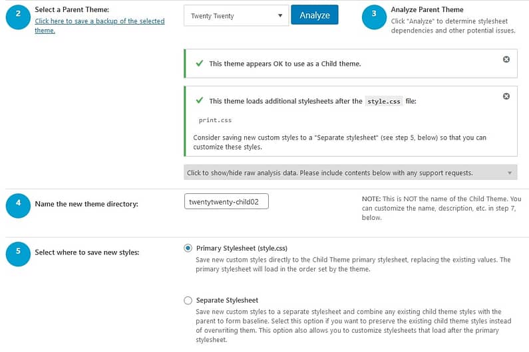Click the step 2 circle badge

tap(18, 17)
